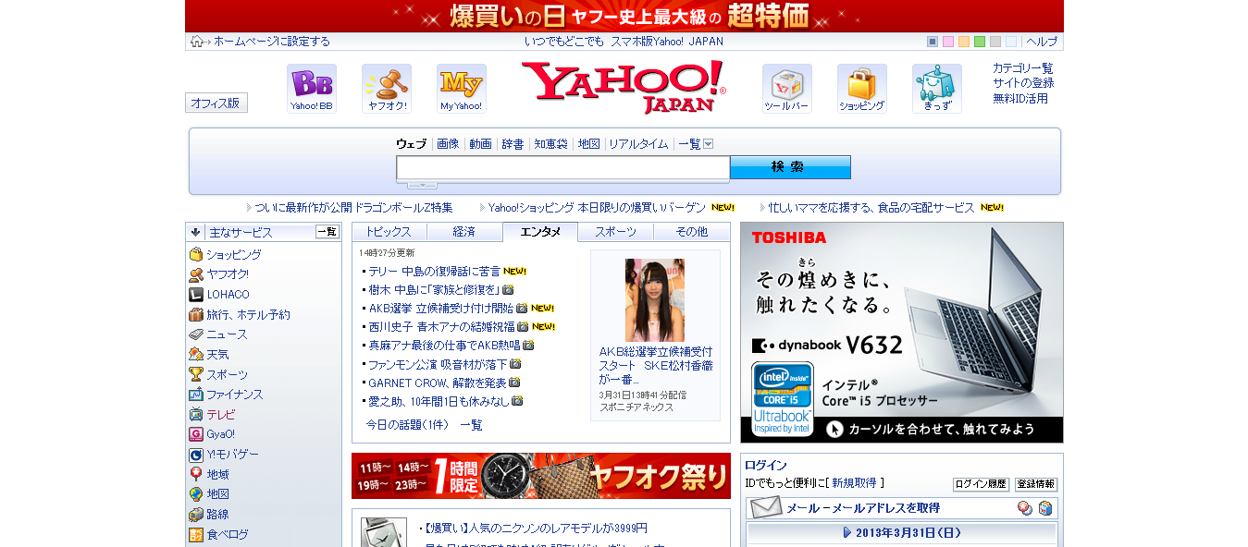
Task: Open the Yahoo! BB icon
Action: 312,89
